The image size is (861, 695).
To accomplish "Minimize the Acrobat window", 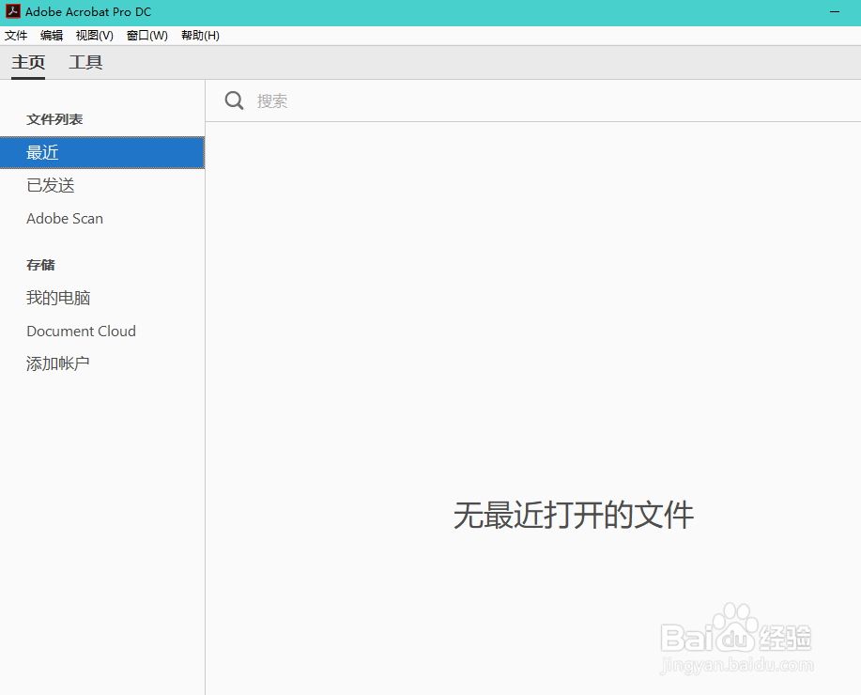I will [835, 11].
